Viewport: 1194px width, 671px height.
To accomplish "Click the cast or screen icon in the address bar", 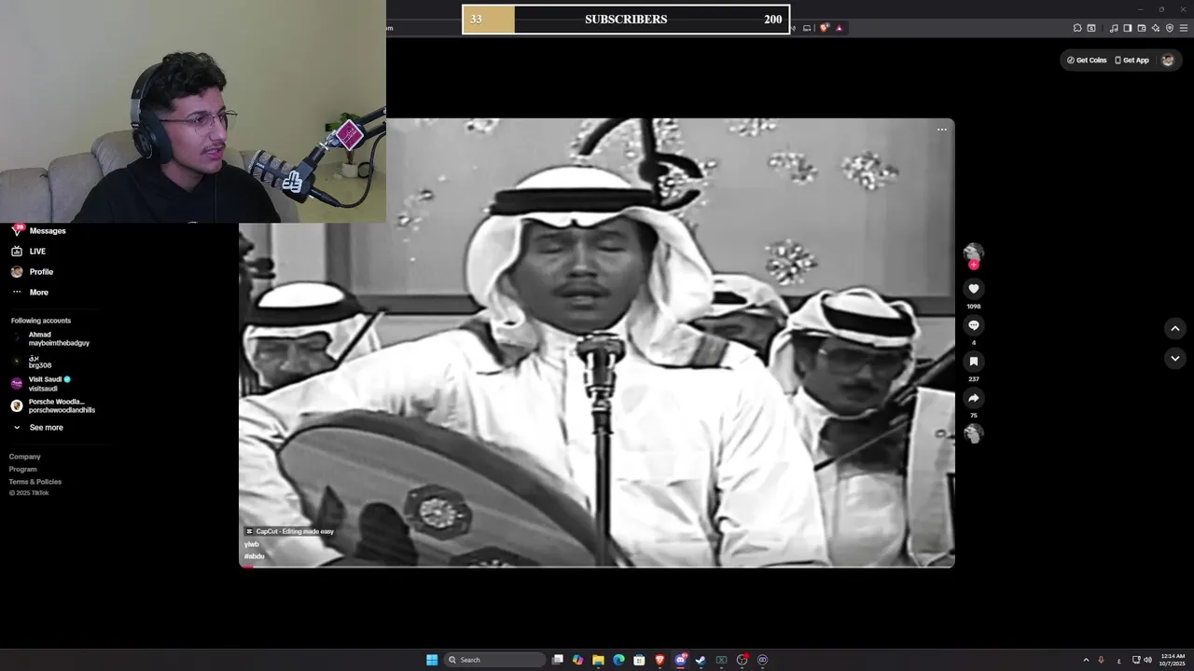I will [x=807, y=28].
